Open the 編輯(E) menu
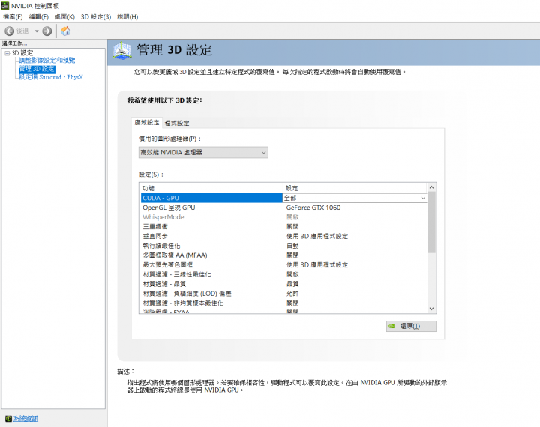This screenshot has width=540, height=427. [39, 17]
